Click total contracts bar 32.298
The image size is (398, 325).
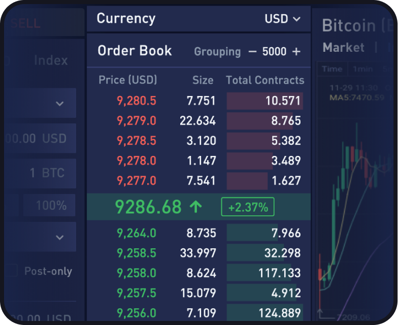[265, 253]
